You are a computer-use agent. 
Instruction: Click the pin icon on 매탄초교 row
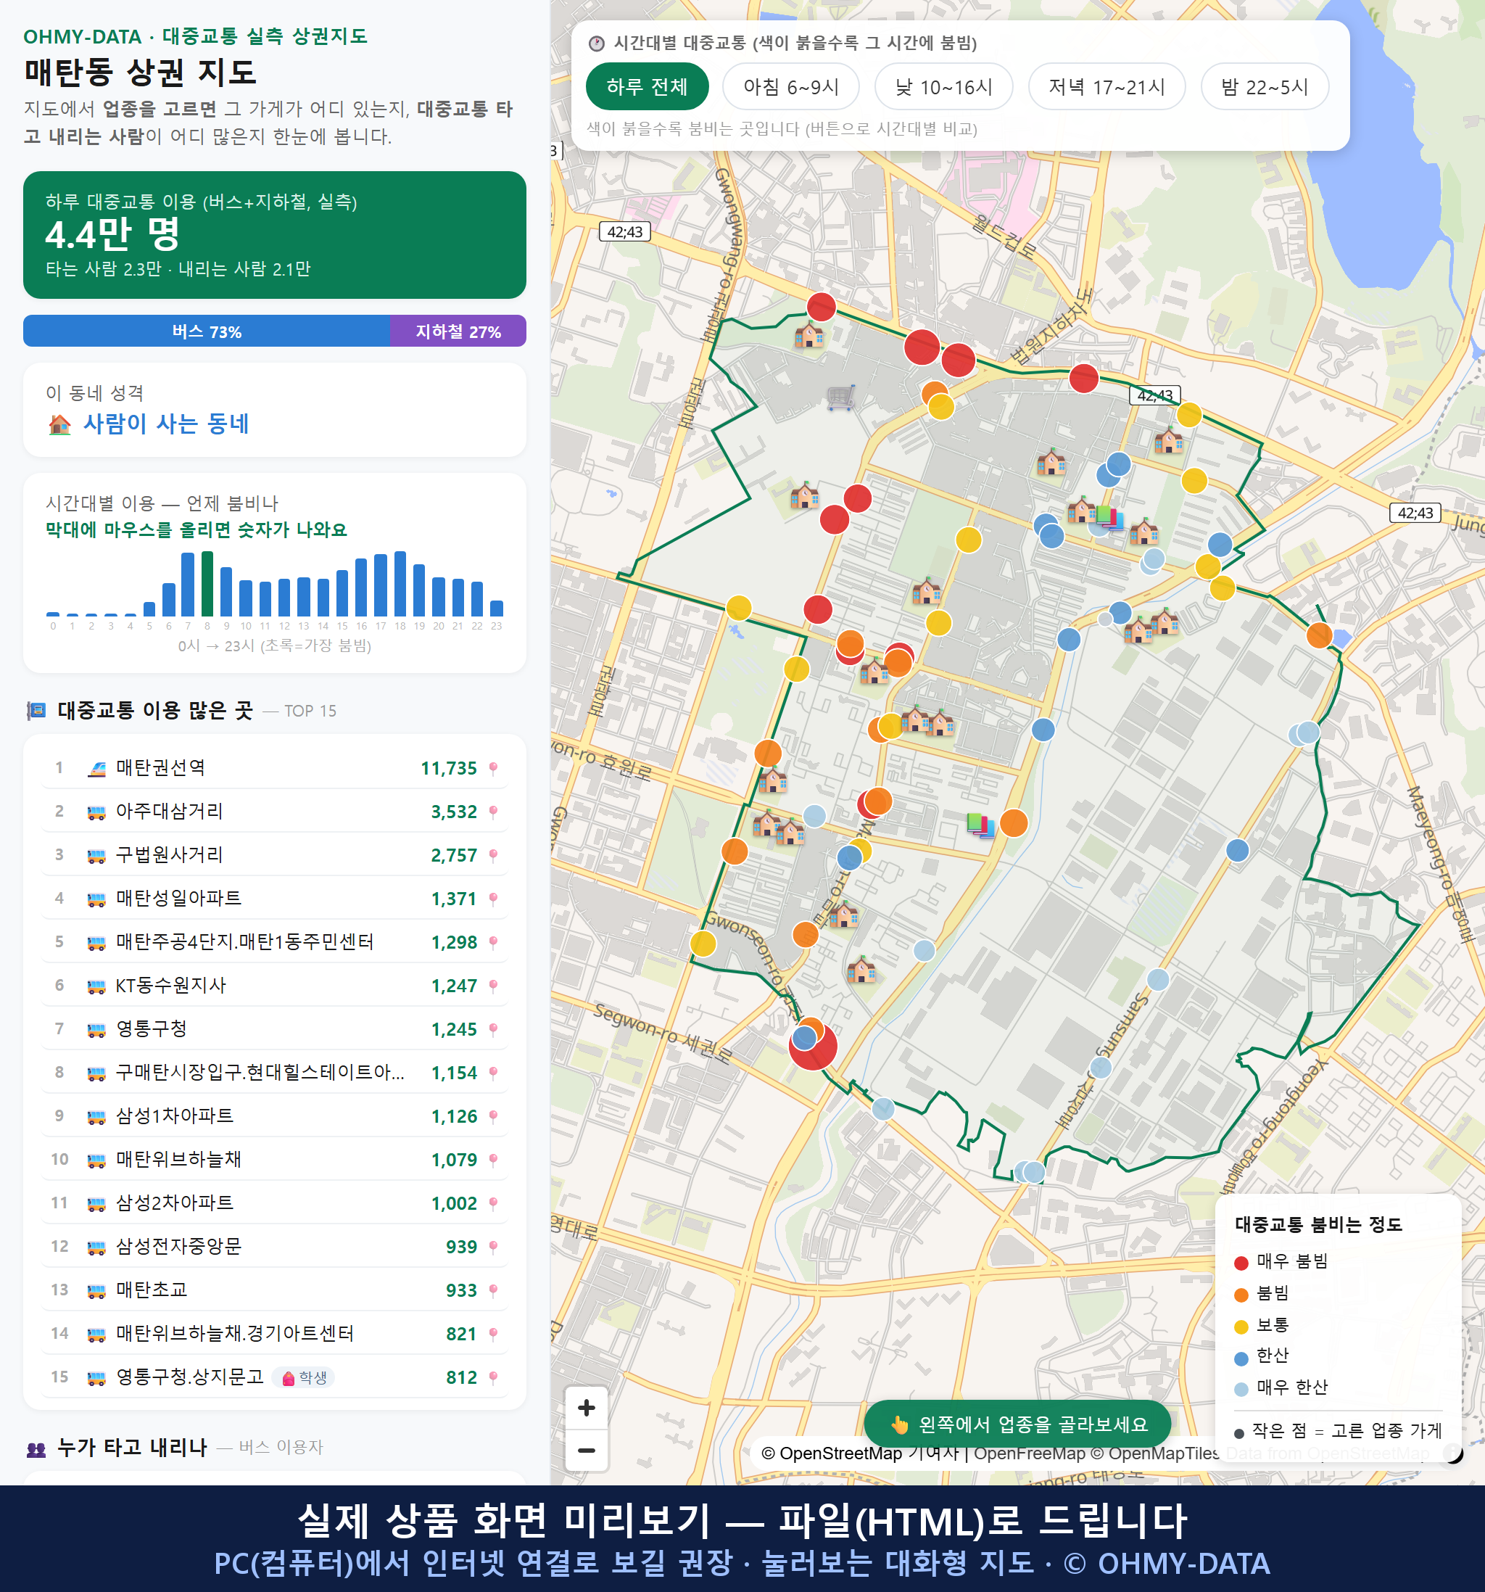pyautogui.click(x=493, y=1291)
